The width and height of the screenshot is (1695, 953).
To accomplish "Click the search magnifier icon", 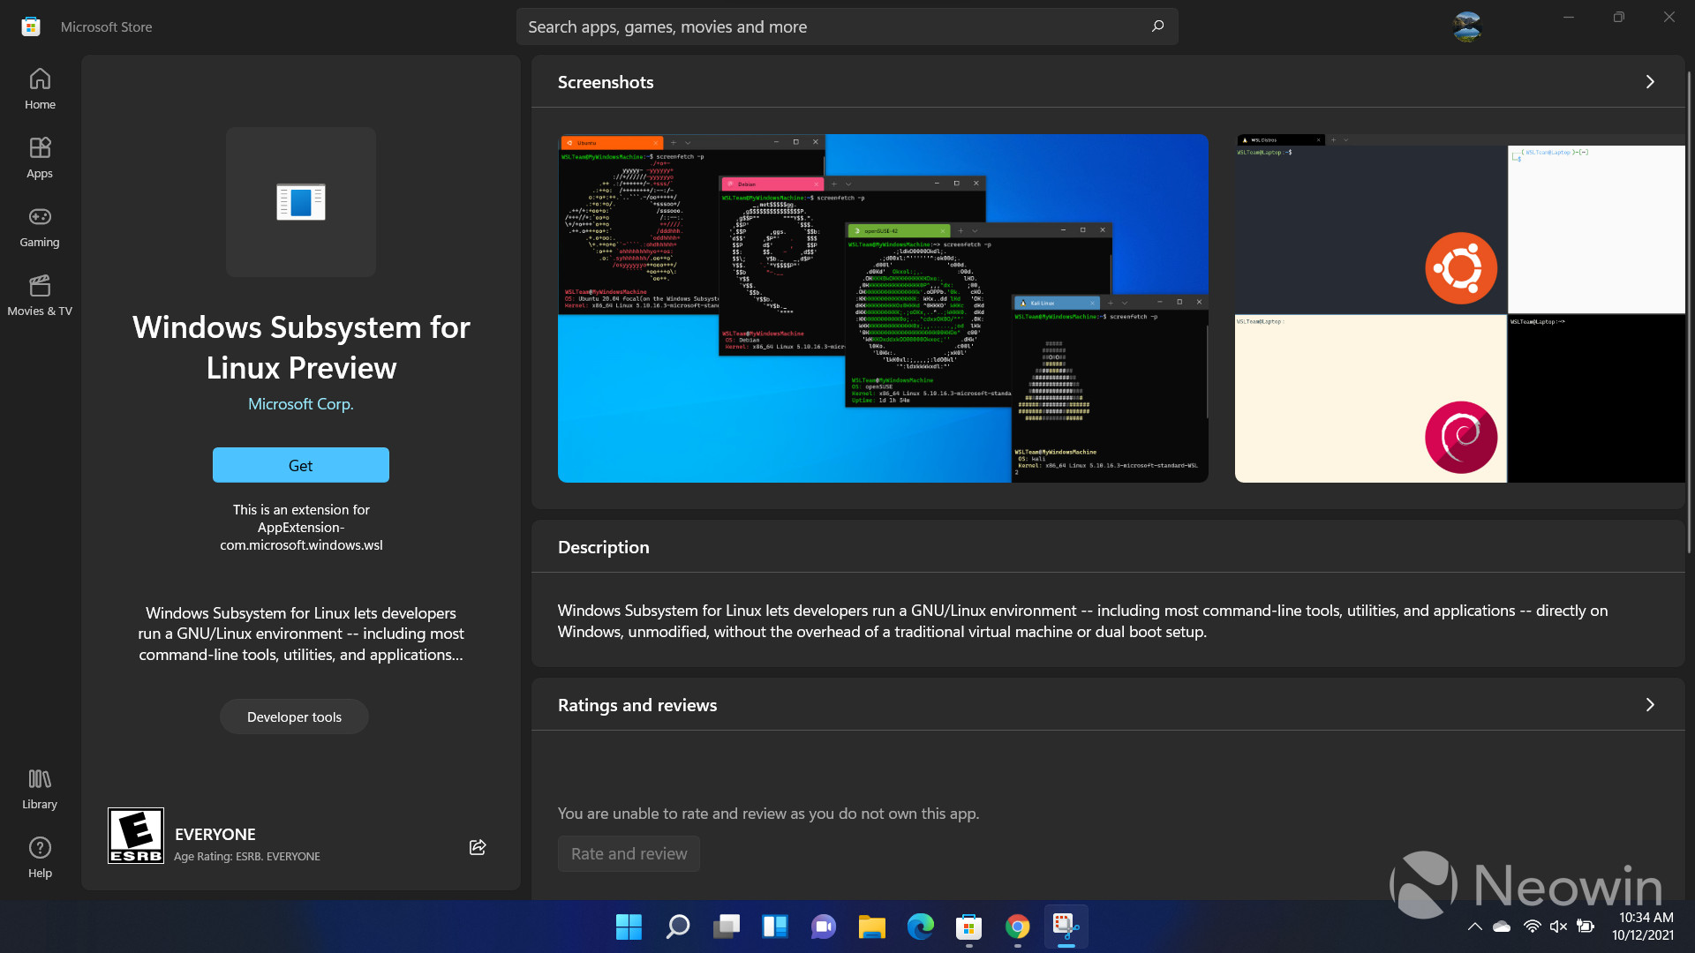I will [x=1156, y=26].
